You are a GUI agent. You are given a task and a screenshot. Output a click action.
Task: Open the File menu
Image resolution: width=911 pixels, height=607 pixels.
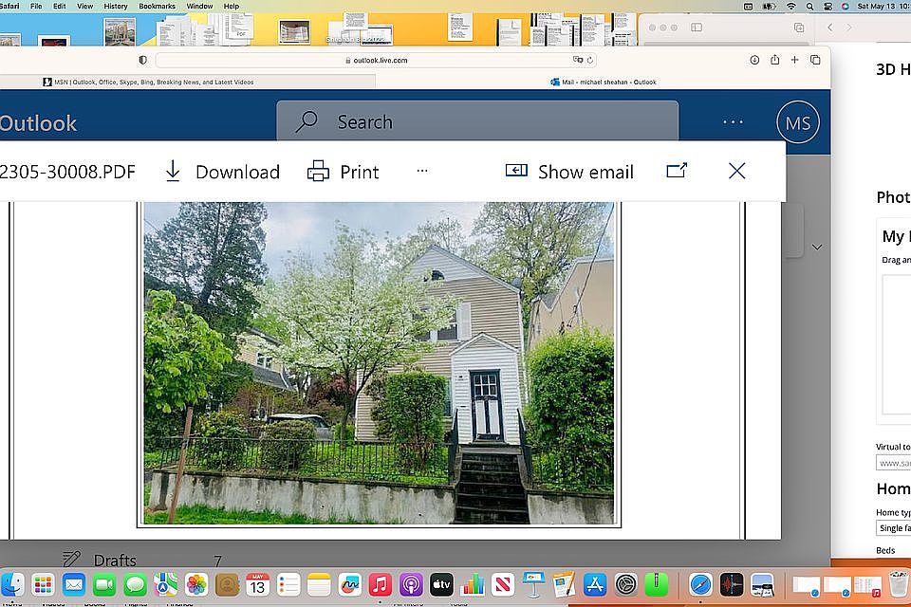click(36, 6)
